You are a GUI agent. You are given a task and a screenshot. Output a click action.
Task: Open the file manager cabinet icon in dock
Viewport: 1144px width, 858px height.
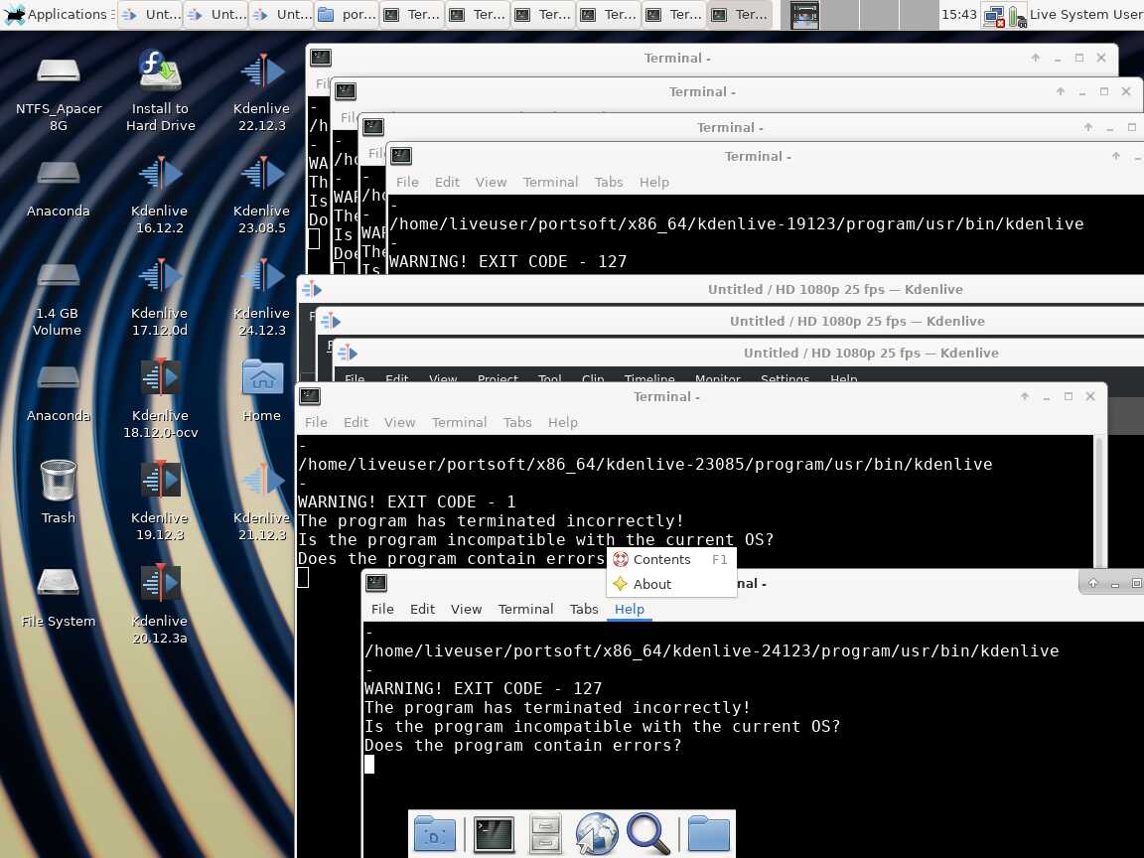[545, 834]
